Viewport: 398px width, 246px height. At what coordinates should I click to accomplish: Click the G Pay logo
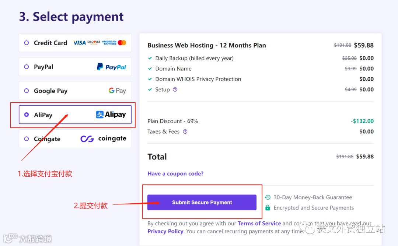(x=117, y=91)
